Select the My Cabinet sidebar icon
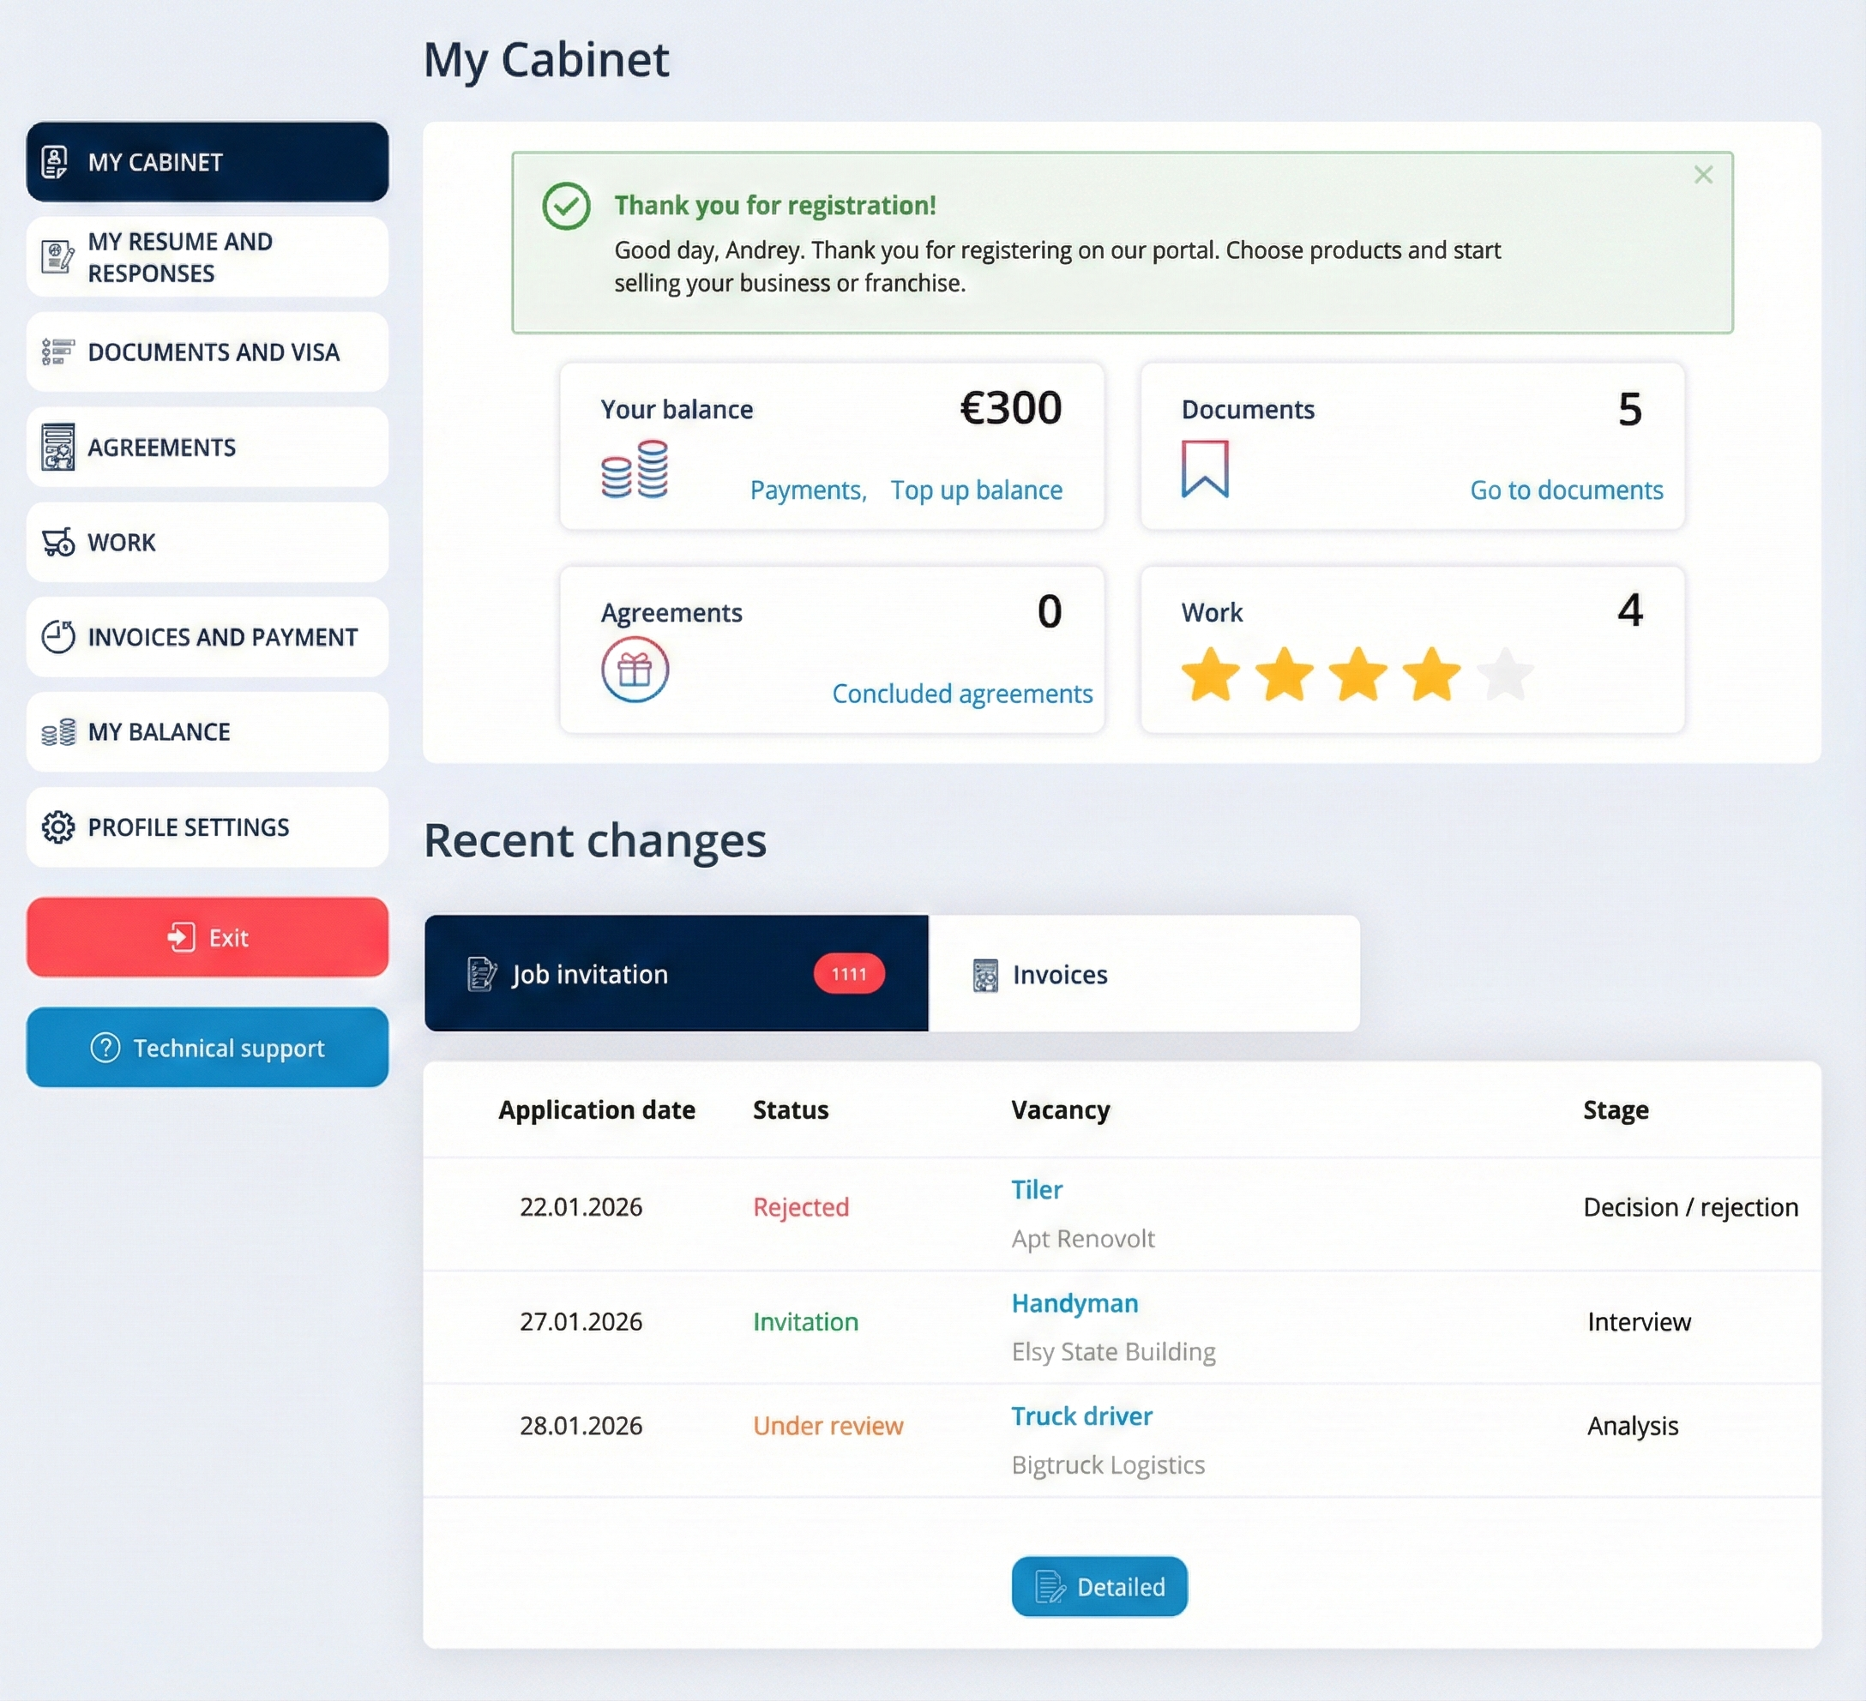 (x=55, y=162)
